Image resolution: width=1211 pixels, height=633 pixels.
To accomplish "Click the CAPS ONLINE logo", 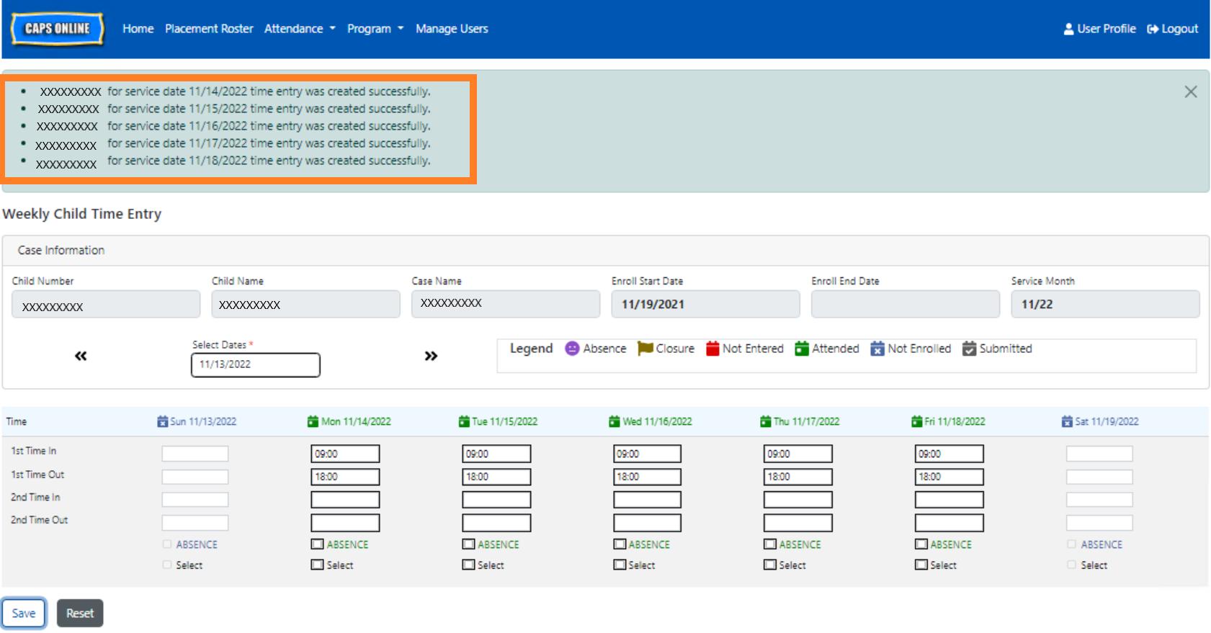I will click(x=58, y=29).
